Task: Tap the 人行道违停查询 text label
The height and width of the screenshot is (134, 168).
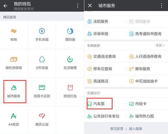Action: coord(148,56)
